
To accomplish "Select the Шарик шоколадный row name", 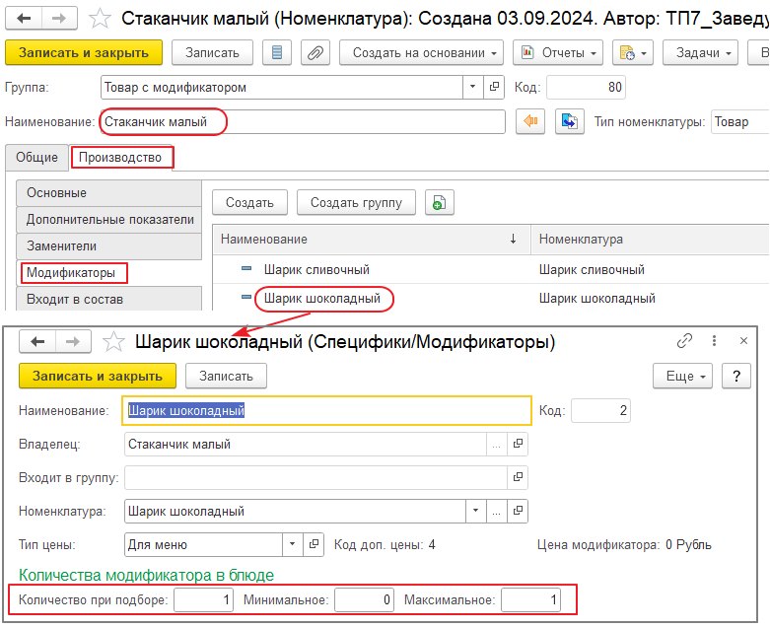I will click(322, 298).
